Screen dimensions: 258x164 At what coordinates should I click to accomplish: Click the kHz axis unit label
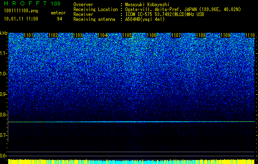(x=4, y=33)
